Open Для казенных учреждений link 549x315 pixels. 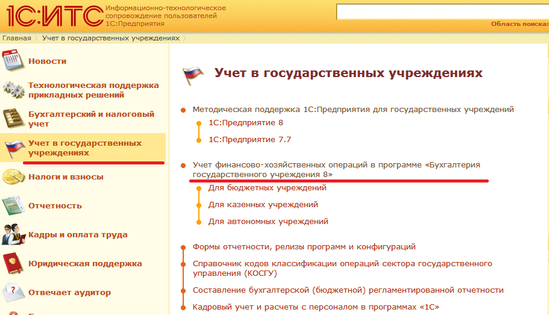tap(263, 205)
